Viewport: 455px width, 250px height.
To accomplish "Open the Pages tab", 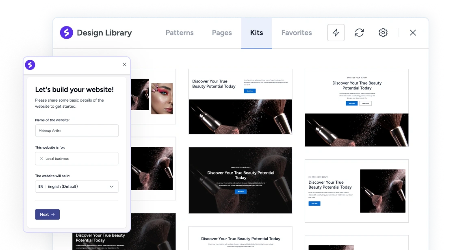I will pos(222,33).
